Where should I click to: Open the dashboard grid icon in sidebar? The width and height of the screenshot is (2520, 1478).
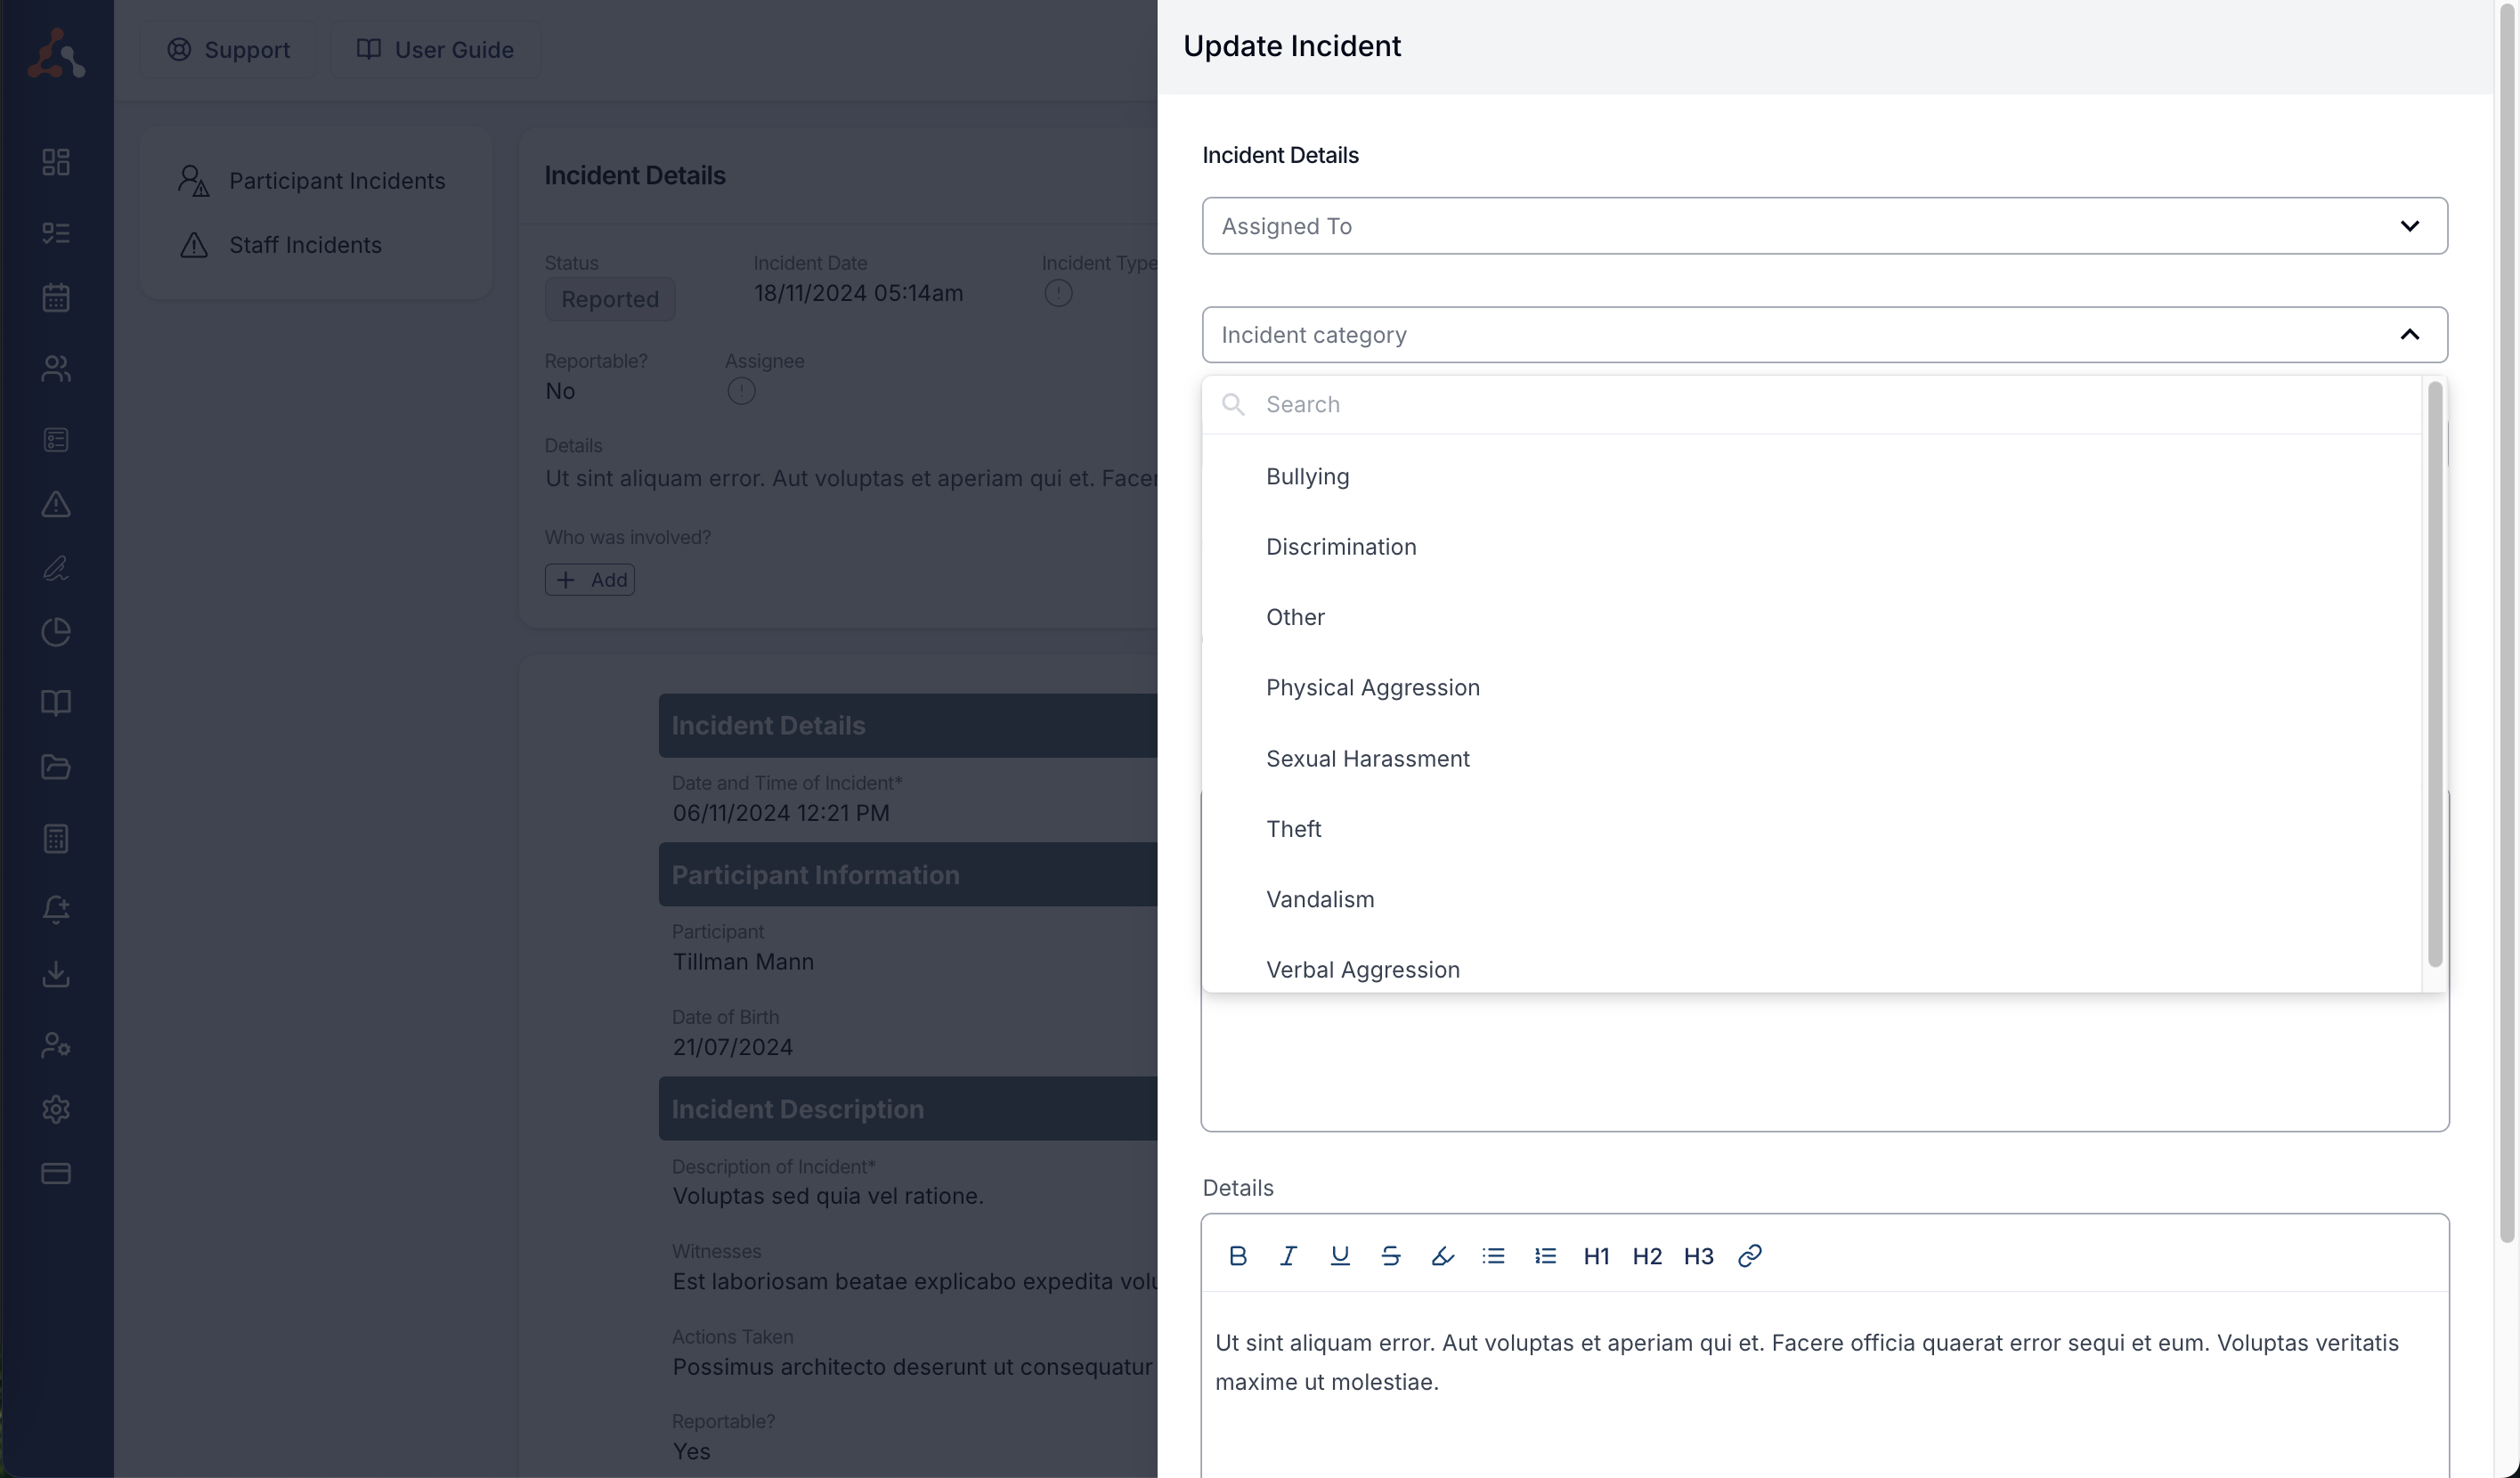tap(56, 162)
